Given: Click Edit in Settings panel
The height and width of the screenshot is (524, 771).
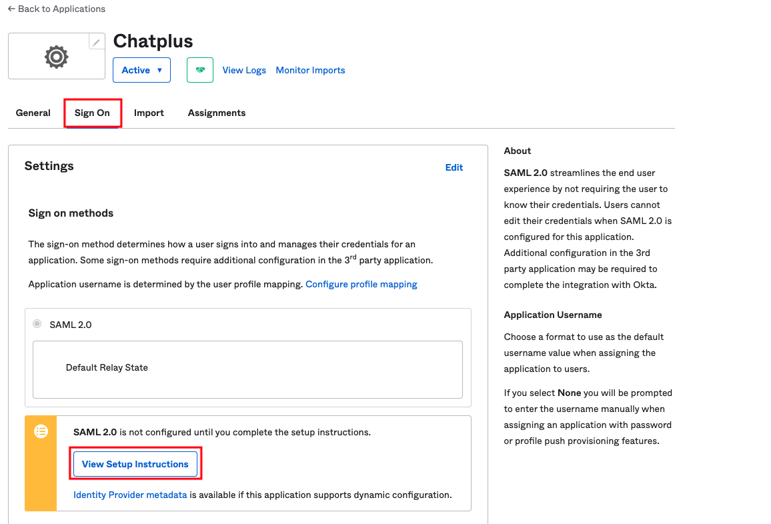Looking at the screenshot, I should [x=454, y=167].
